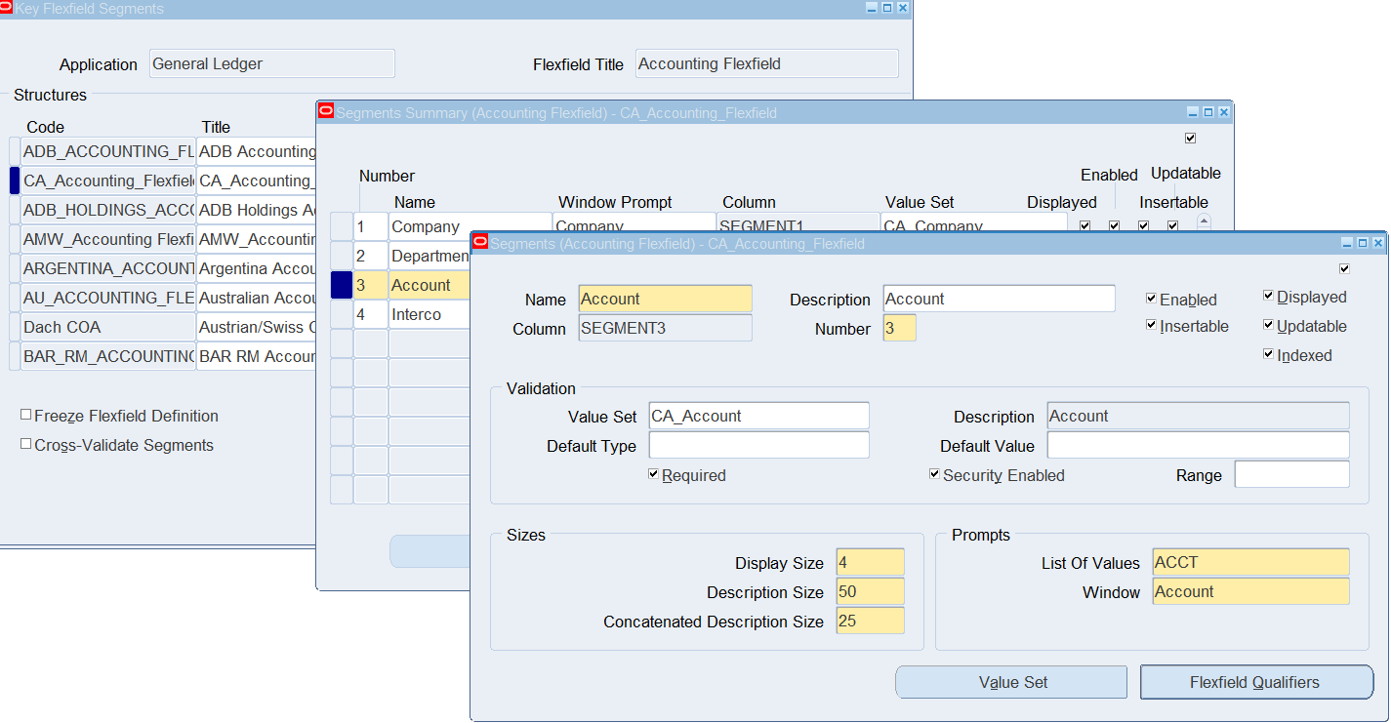
Task: Select the record indicator beside CA_Accounting_Flexfield
Action: 15,181
